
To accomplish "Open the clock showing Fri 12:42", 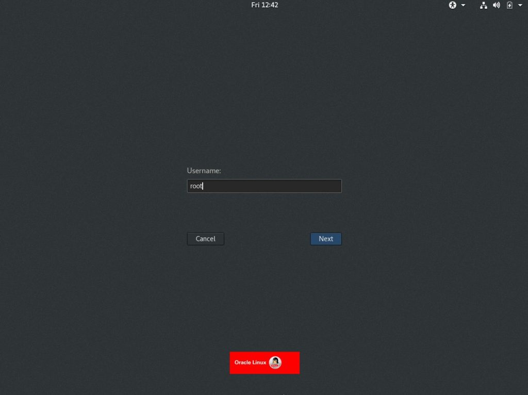I will point(265,5).
